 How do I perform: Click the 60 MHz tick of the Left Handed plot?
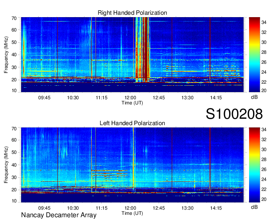(x=14, y=140)
